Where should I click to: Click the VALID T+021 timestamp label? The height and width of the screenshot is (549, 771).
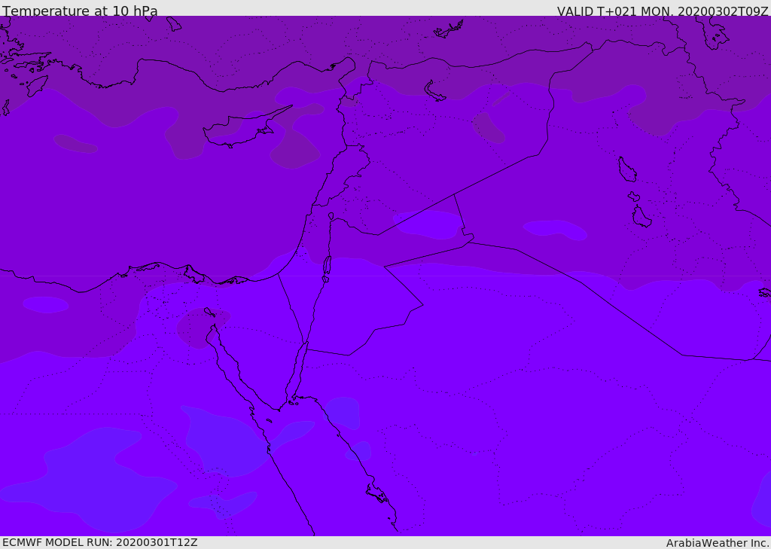[x=662, y=11]
